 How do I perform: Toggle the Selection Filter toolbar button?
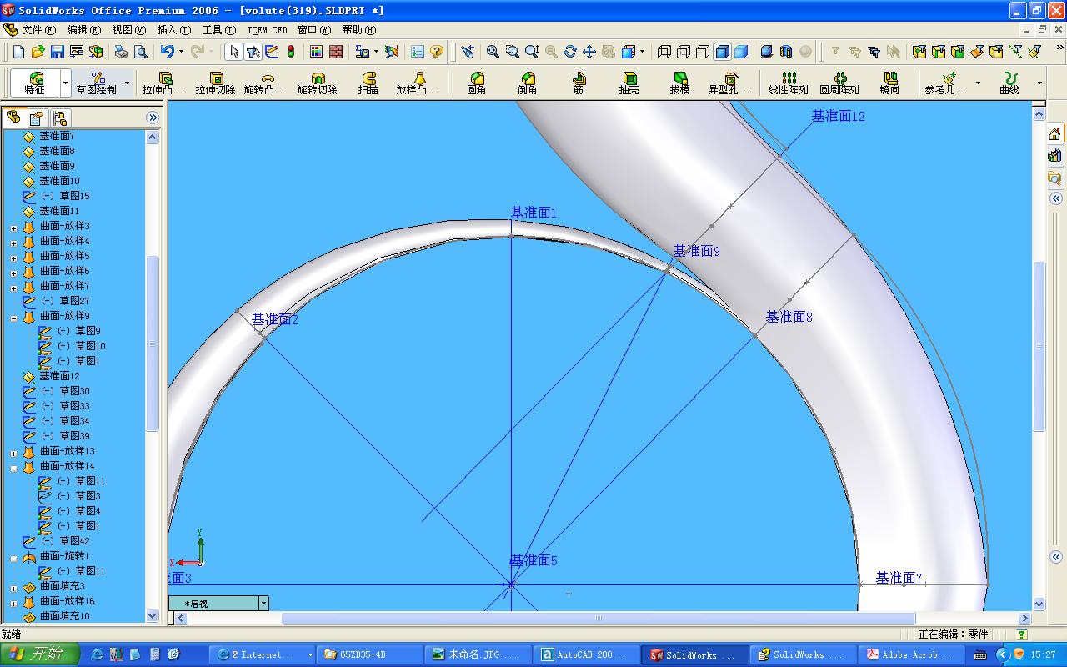(253, 52)
